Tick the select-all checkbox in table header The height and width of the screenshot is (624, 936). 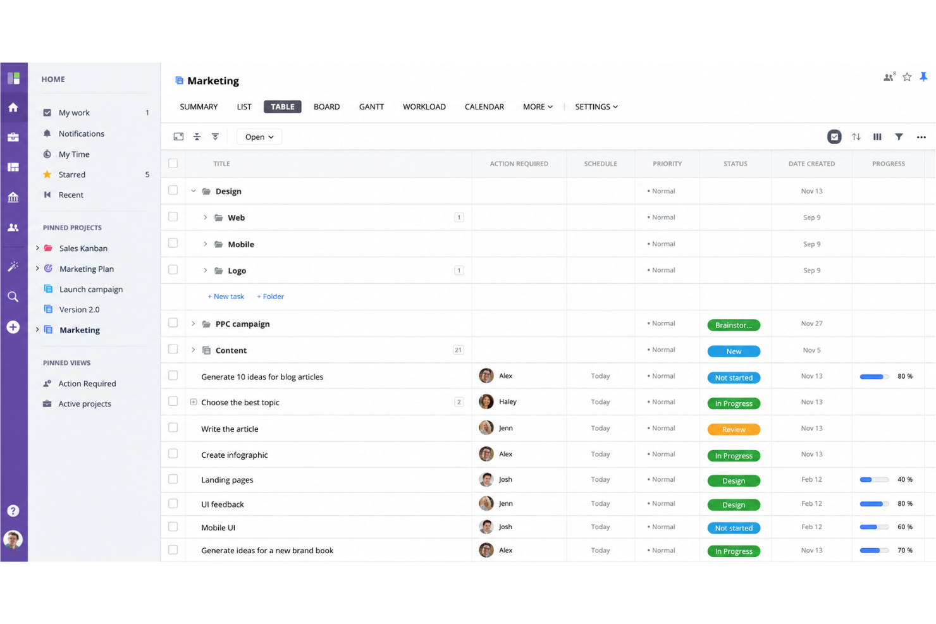point(173,164)
